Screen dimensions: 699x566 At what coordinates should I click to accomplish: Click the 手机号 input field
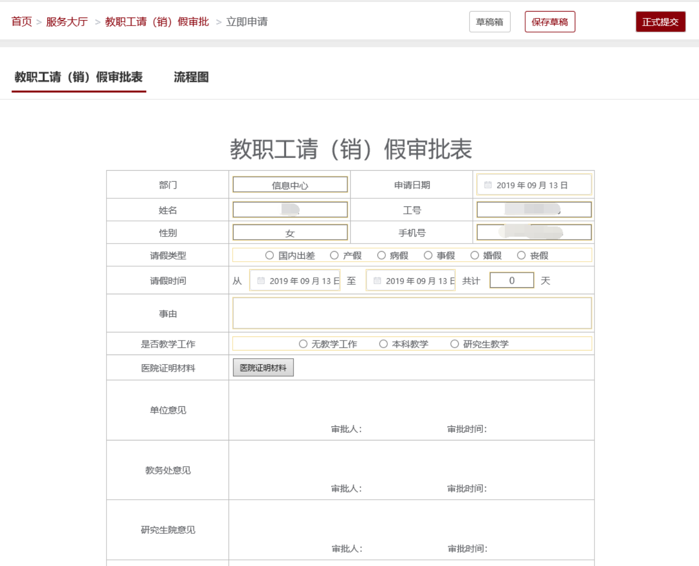[x=534, y=233]
